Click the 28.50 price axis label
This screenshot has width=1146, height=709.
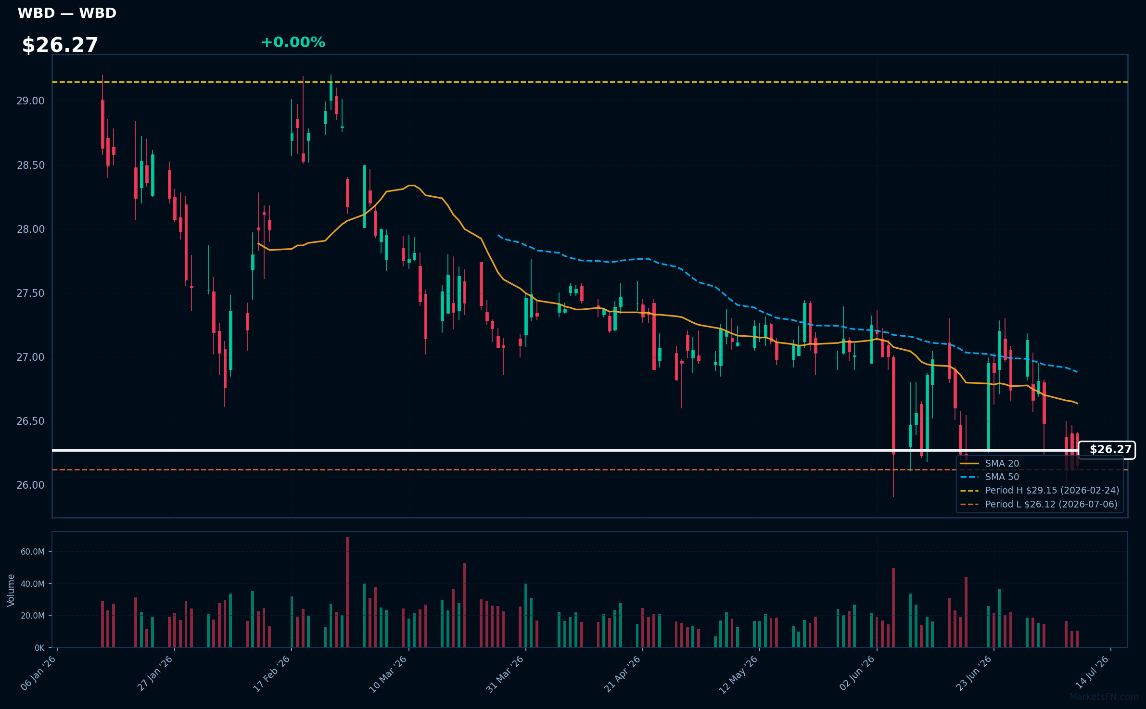tap(30, 165)
